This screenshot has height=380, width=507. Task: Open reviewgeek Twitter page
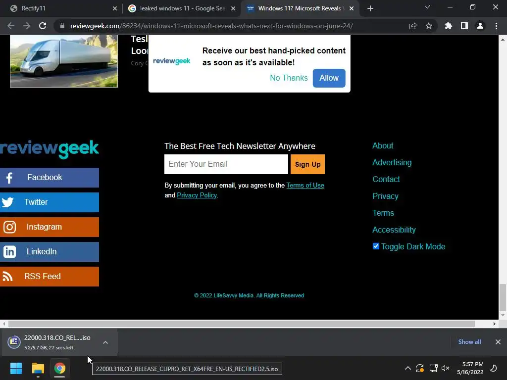tap(50, 202)
